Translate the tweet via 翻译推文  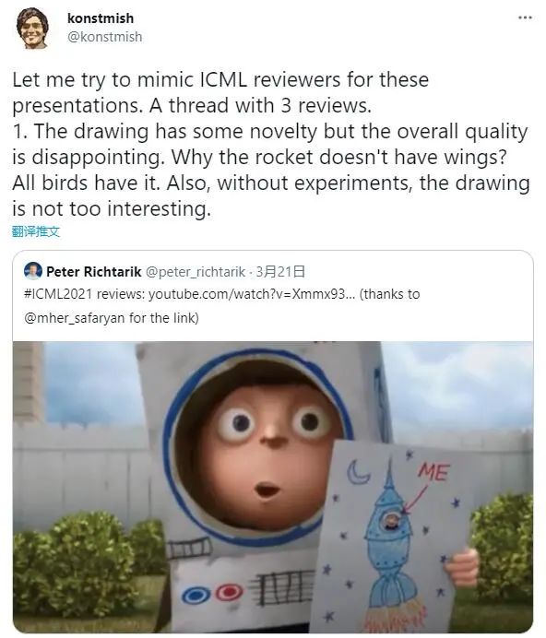(36, 231)
